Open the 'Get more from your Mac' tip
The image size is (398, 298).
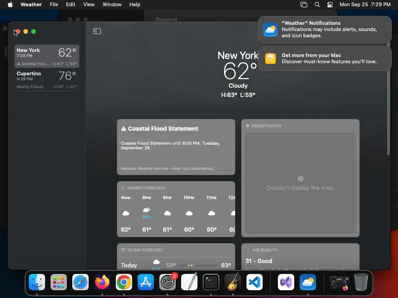pyautogui.click(x=325, y=59)
